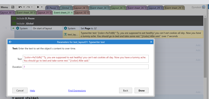Save project with floppy disk icon
This screenshot has width=209, height=99.
pyautogui.click(x=13, y=7)
